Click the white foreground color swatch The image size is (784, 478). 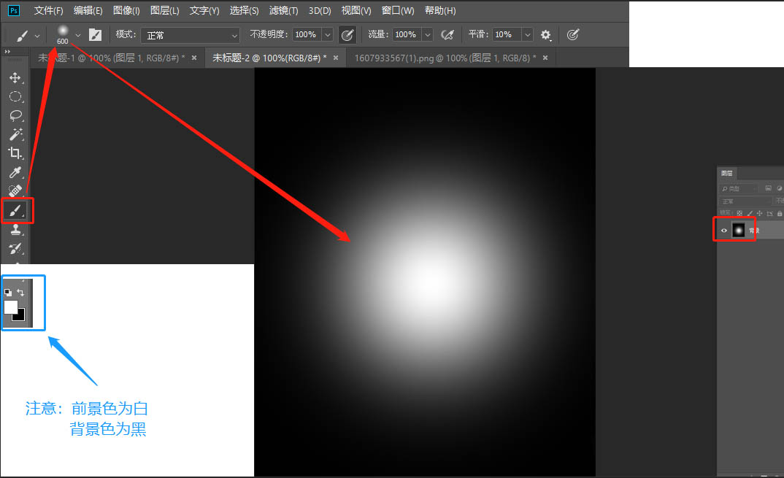[12, 308]
